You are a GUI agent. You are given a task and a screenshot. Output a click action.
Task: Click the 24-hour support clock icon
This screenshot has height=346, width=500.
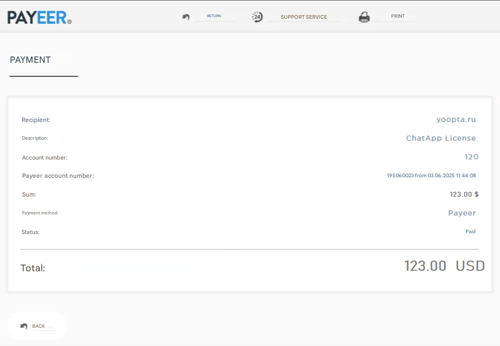click(258, 17)
